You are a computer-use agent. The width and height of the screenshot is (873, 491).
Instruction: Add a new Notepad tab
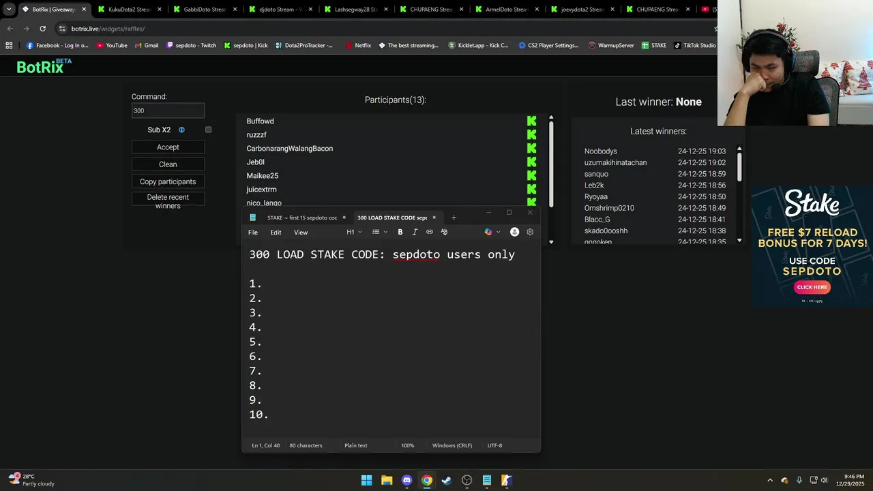pos(454,218)
